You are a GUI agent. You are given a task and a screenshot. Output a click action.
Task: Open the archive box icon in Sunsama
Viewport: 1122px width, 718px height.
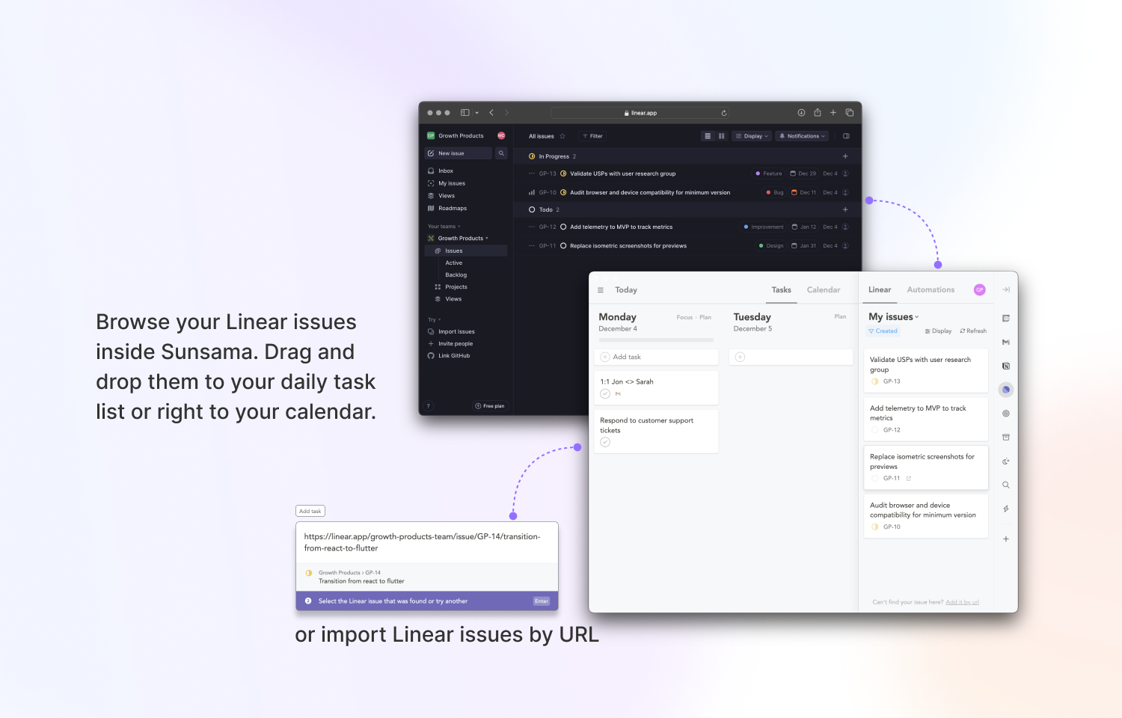[1006, 438]
